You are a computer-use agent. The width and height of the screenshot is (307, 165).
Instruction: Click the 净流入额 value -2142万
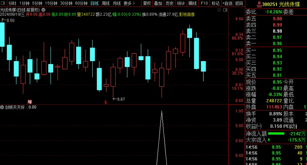pos(297,134)
